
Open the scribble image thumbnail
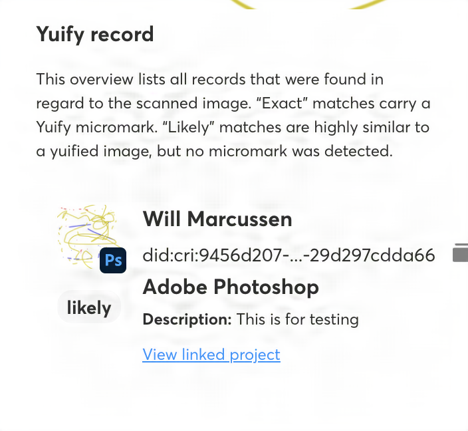[x=85, y=235]
